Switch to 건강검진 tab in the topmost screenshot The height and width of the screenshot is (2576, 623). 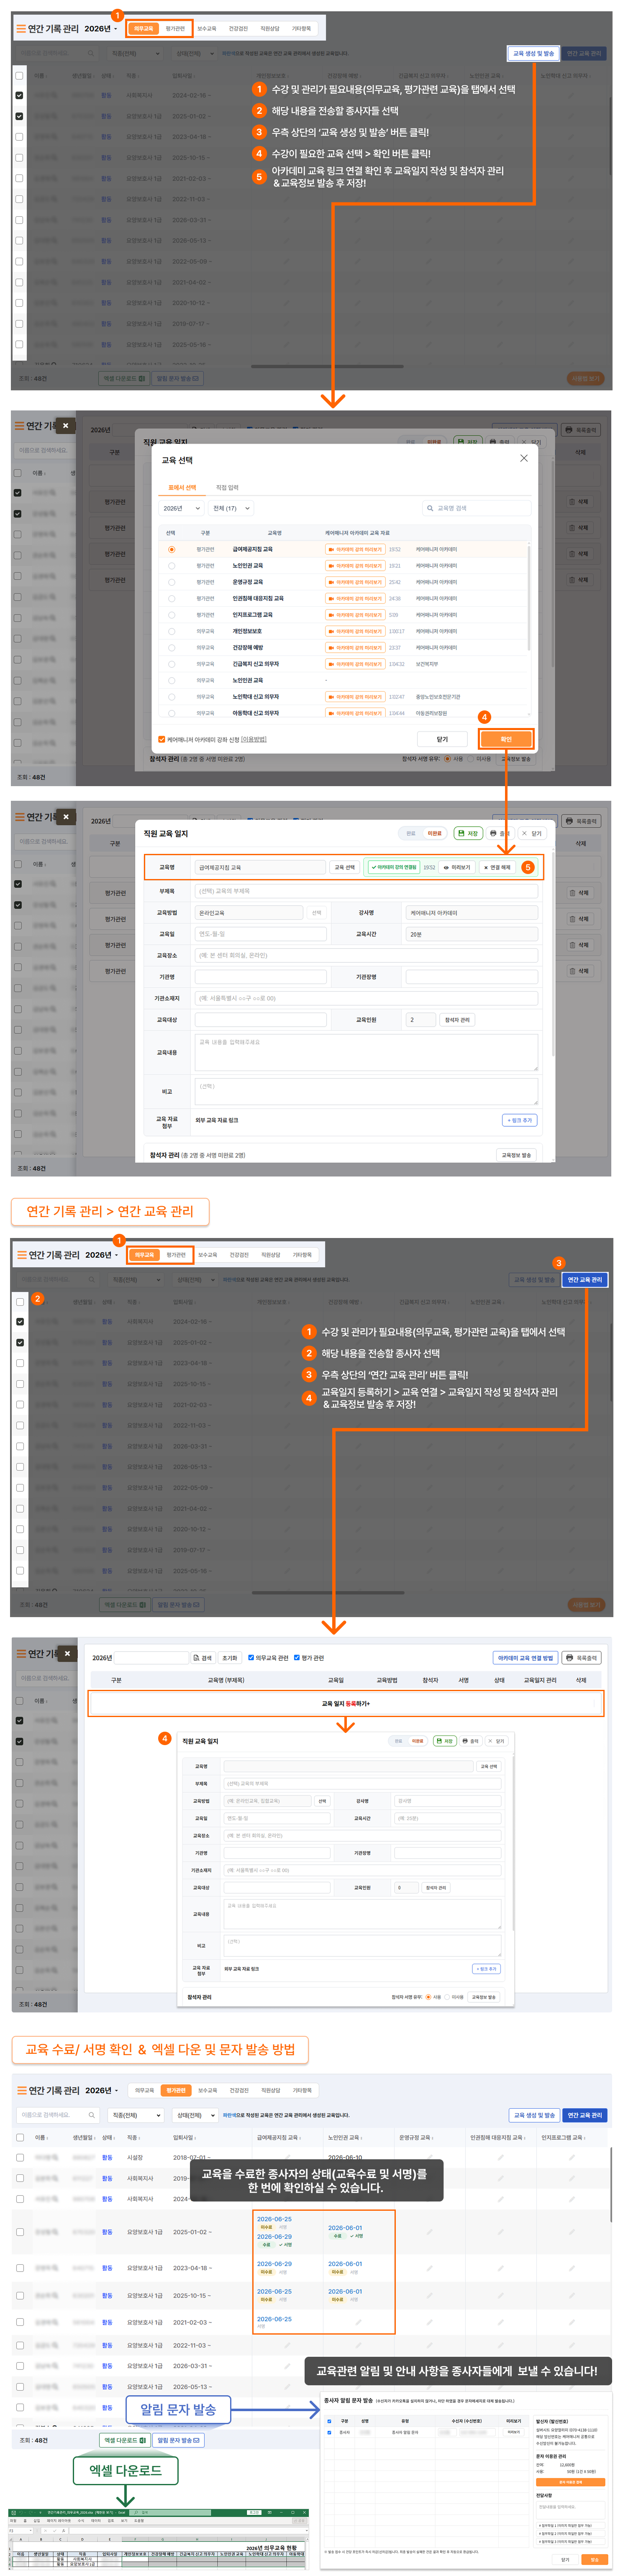[238, 29]
